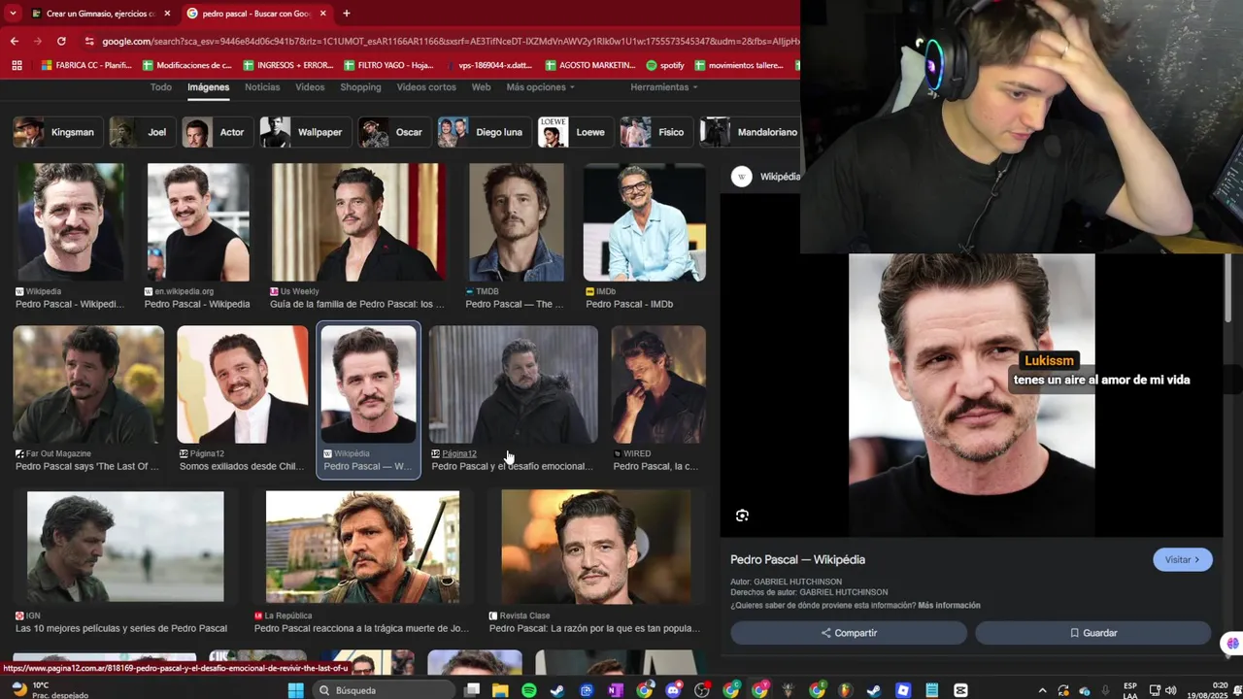1243x699 pixels.
Task: Select the 'Todo' search tab
Action: [x=161, y=87]
